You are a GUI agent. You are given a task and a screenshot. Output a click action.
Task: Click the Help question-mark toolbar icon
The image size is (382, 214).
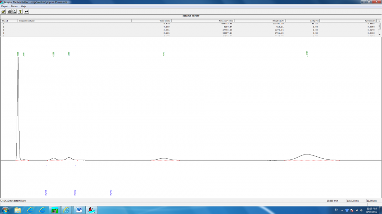(x=21, y=11)
